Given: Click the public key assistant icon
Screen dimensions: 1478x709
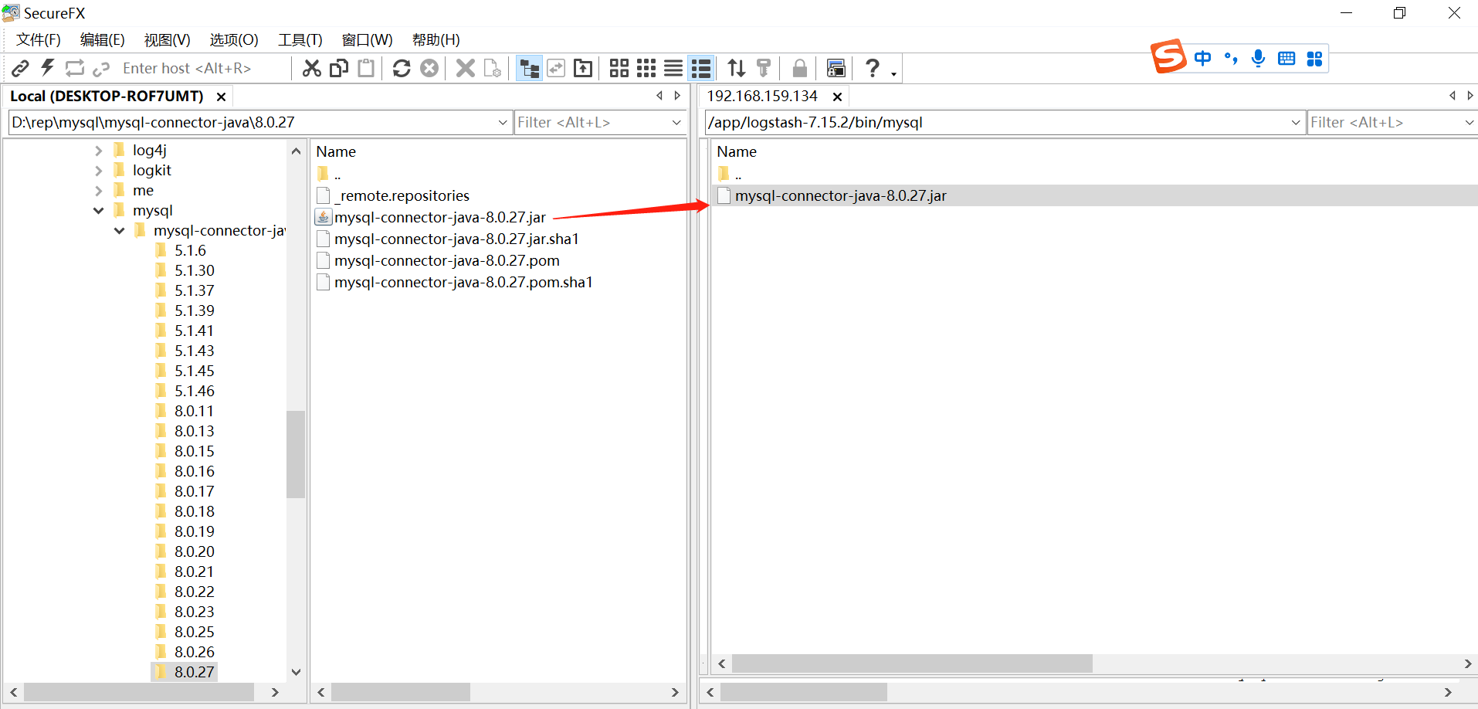Looking at the screenshot, I should tap(764, 69).
